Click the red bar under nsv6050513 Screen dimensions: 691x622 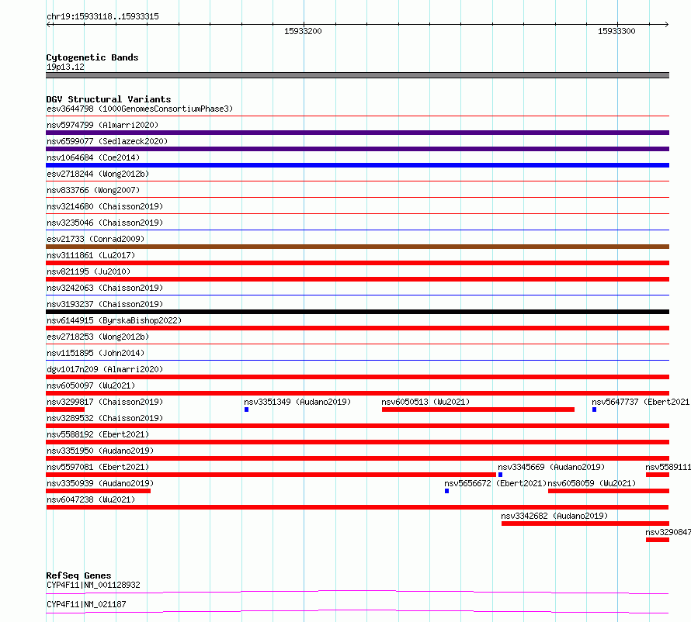[x=478, y=409]
